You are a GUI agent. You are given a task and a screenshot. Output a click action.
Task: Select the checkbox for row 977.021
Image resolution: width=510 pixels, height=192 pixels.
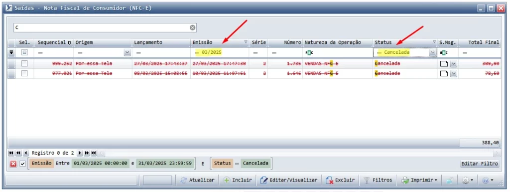(24, 73)
